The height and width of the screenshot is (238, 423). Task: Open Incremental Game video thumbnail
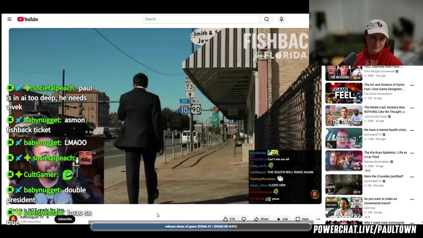344,207
